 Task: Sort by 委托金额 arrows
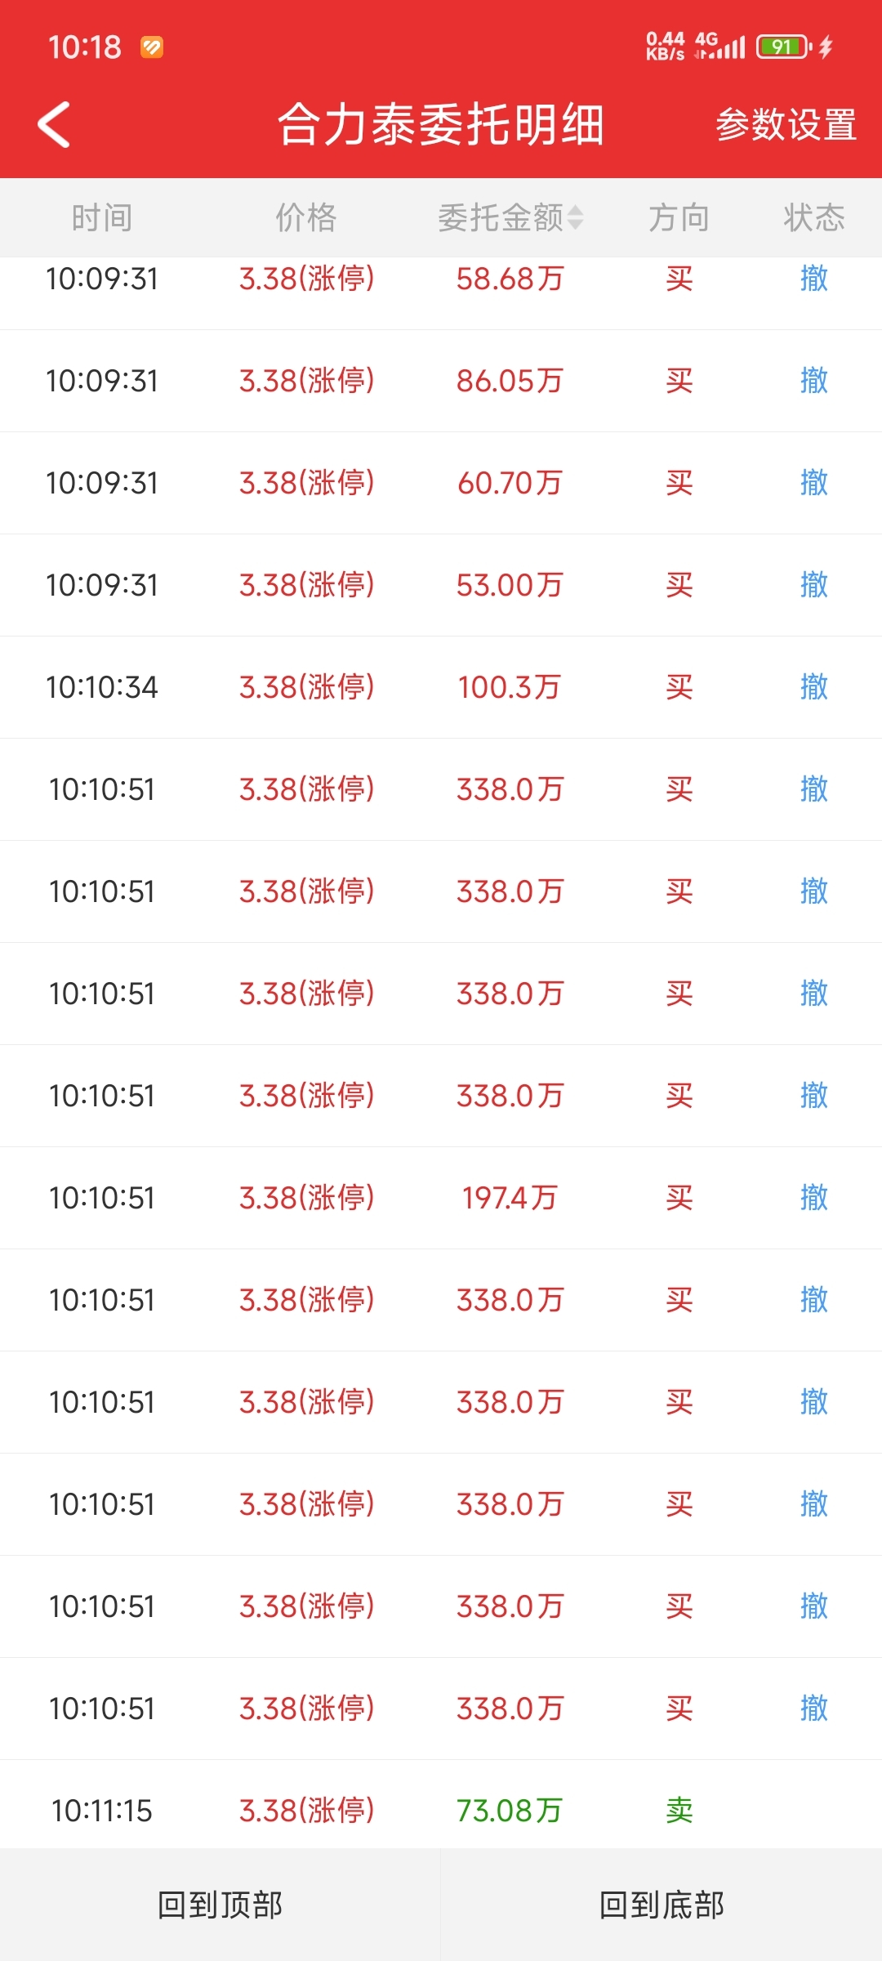pyautogui.click(x=575, y=217)
